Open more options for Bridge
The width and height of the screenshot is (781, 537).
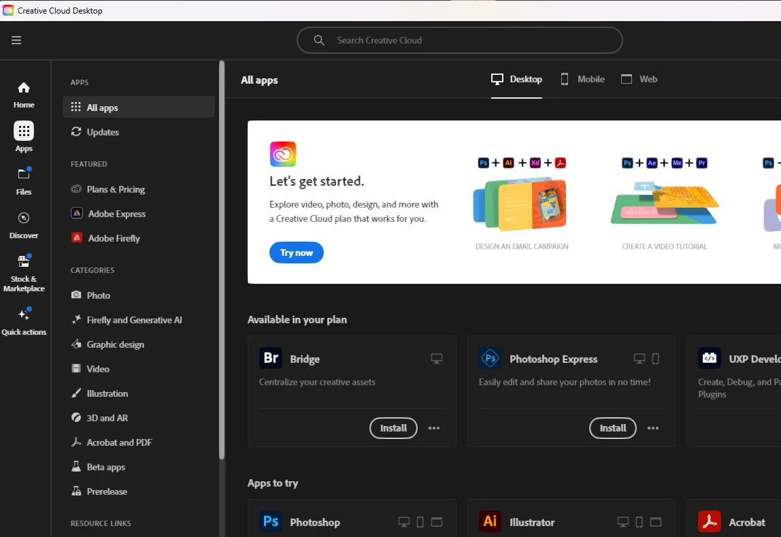[434, 428]
